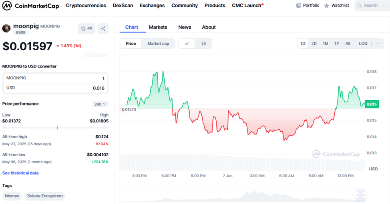This screenshot has height=204, width=390.
Task: Click the Memes tag
Action: [12, 196]
